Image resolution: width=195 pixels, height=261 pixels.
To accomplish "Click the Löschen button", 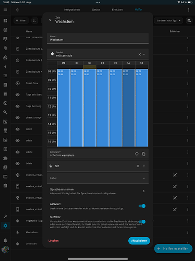I will coord(54,241).
